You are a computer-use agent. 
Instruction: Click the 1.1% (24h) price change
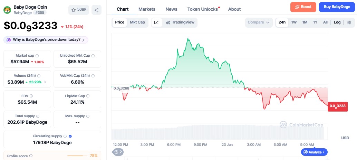click(x=72, y=27)
